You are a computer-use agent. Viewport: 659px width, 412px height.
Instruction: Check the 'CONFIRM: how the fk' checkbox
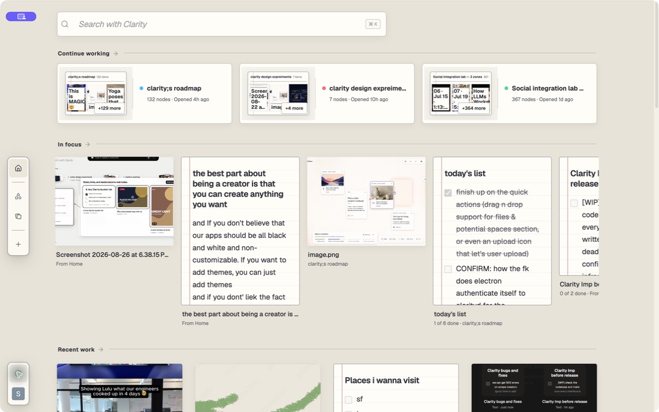(x=448, y=269)
